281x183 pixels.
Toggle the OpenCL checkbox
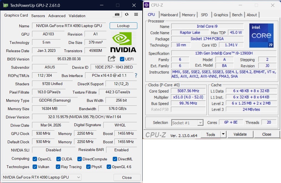35,159
